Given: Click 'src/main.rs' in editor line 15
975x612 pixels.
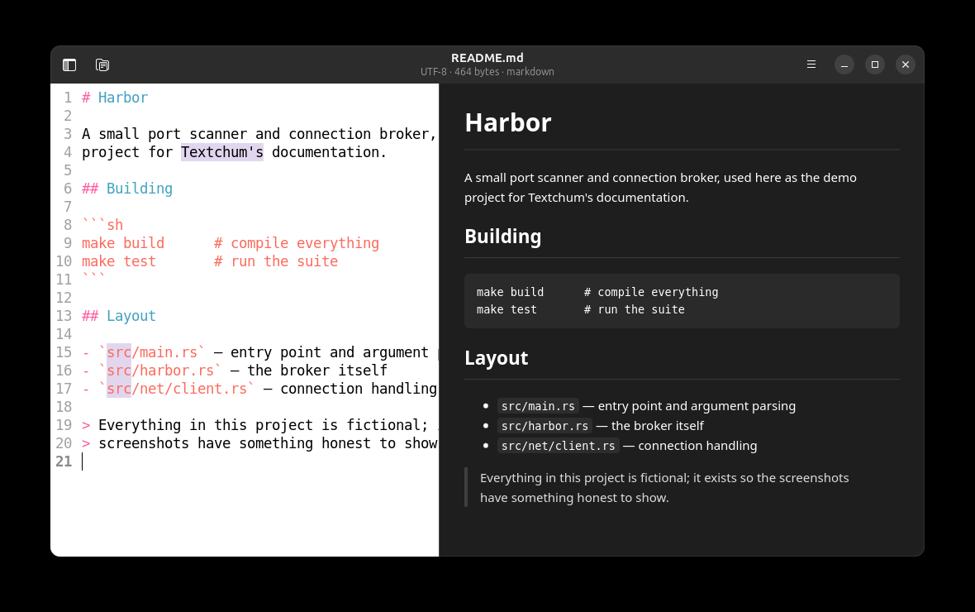Looking at the screenshot, I should [152, 352].
